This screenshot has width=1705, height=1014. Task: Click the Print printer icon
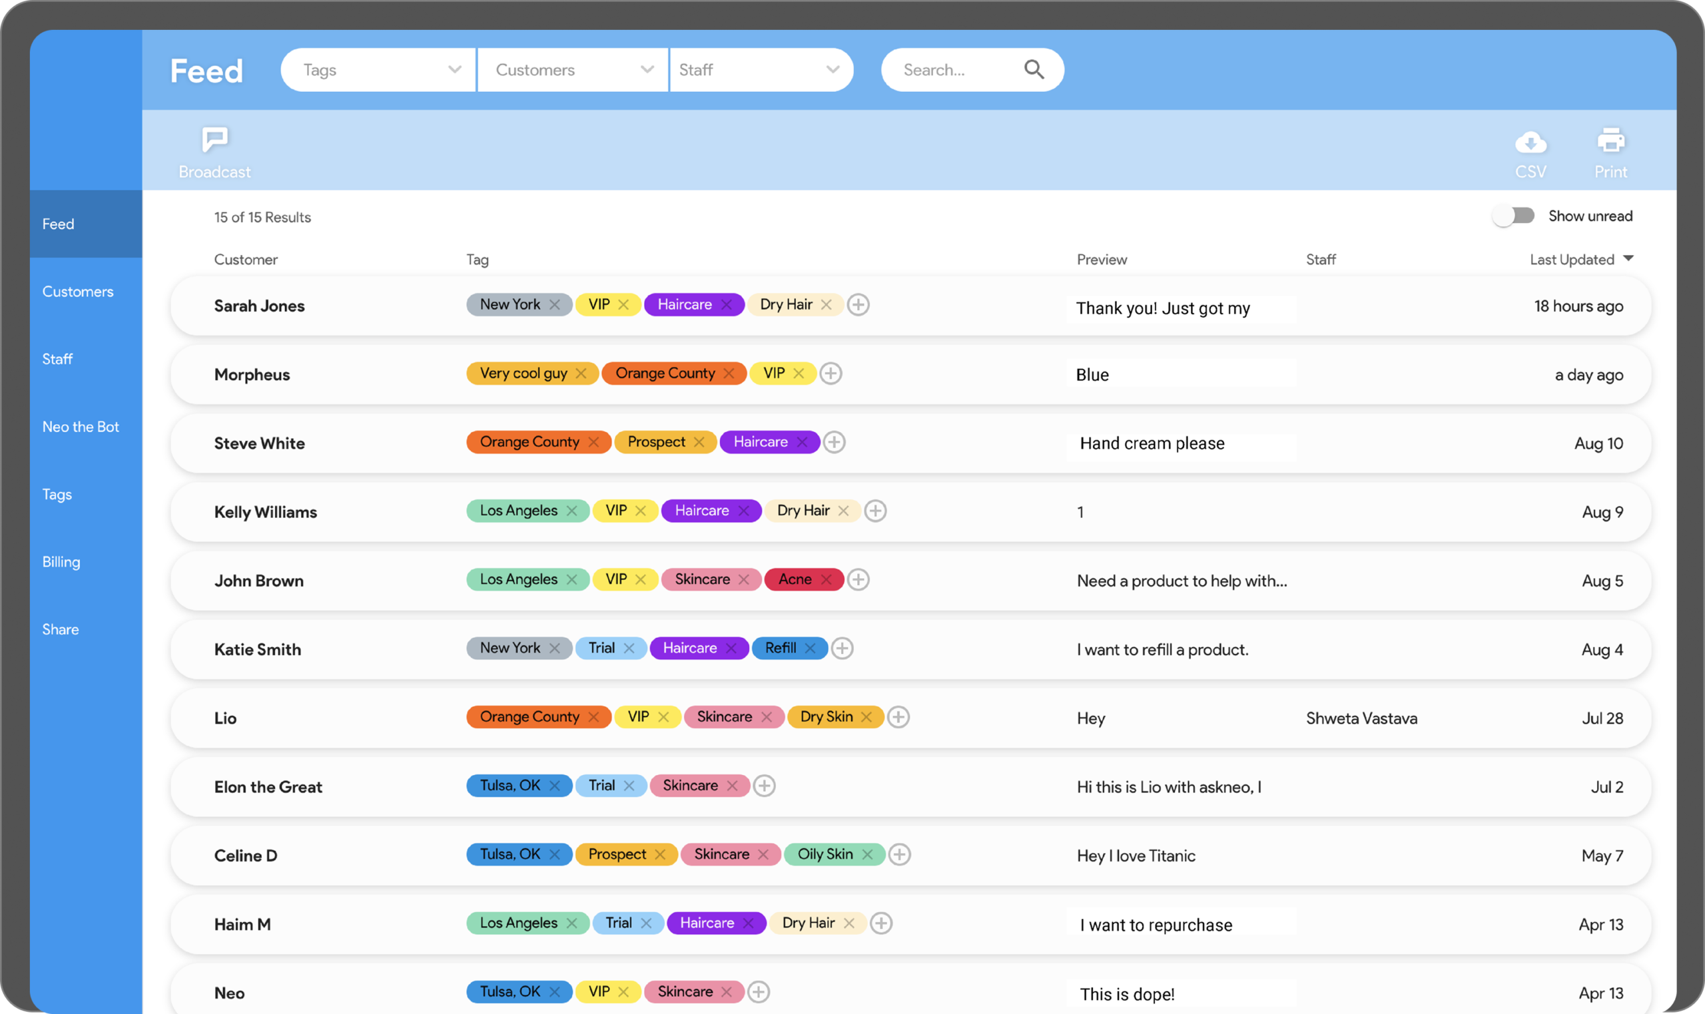coord(1610,140)
